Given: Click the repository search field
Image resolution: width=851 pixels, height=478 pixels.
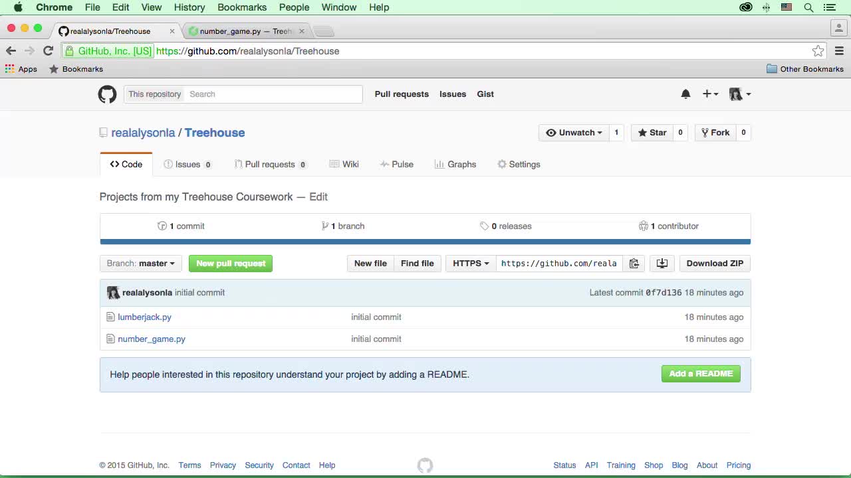Looking at the screenshot, I should (x=273, y=94).
